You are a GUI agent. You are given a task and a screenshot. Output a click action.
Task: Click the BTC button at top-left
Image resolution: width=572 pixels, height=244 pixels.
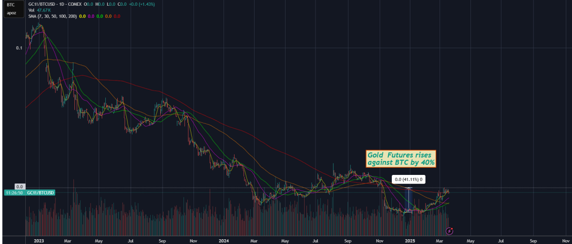pos(10,5)
